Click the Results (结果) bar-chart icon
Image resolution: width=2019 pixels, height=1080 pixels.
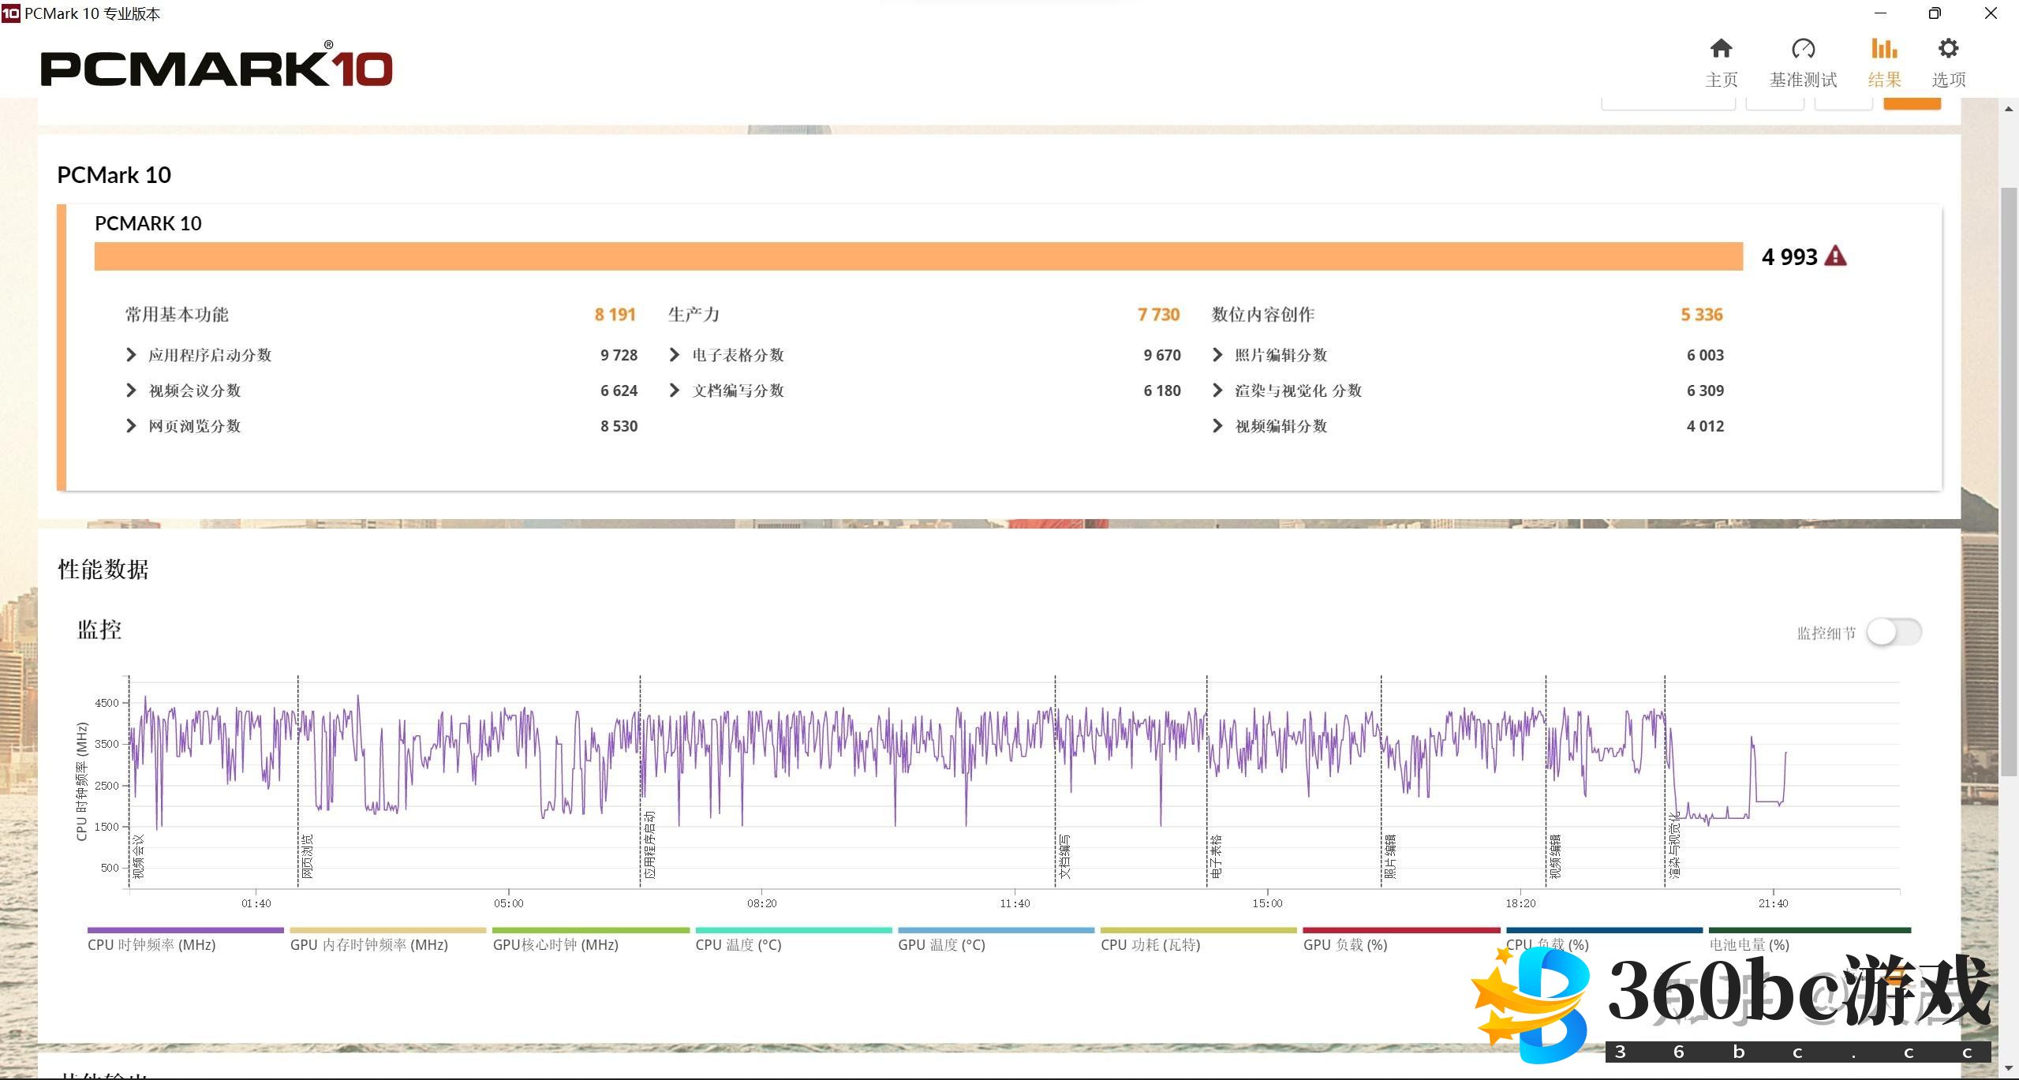point(1884,50)
